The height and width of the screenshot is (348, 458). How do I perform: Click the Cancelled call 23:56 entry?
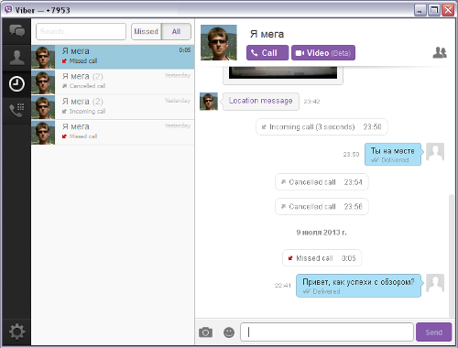[x=322, y=207]
